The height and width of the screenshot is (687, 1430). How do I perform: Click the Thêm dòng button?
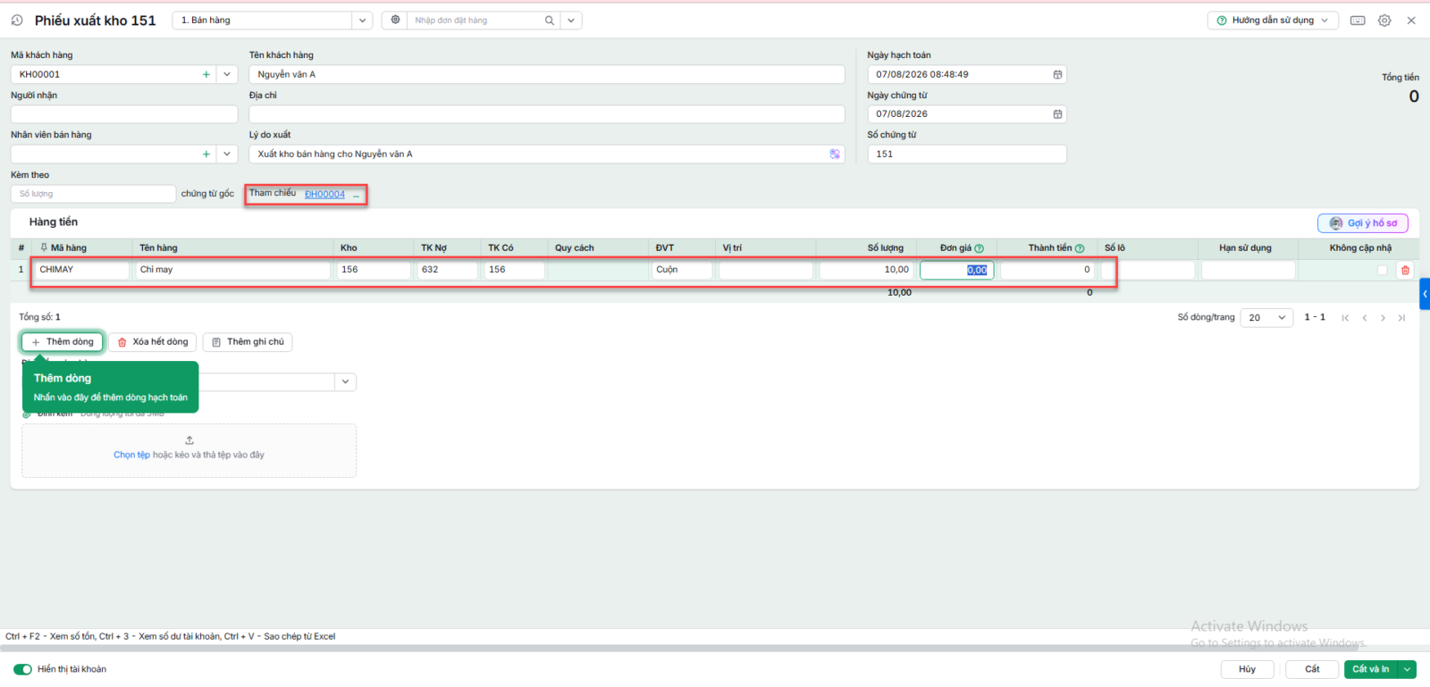pyautogui.click(x=63, y=341)
